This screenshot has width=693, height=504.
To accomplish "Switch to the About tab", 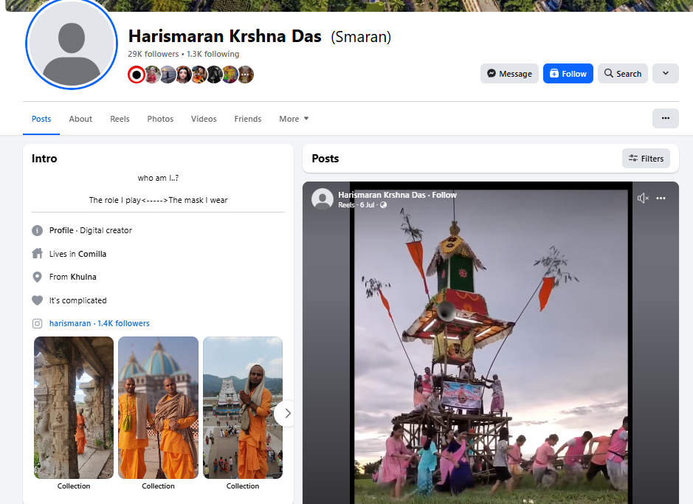I will click(80, 119).
